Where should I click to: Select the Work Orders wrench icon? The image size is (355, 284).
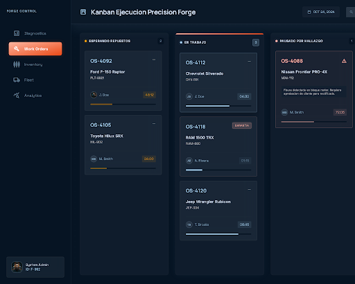point(17,48)
